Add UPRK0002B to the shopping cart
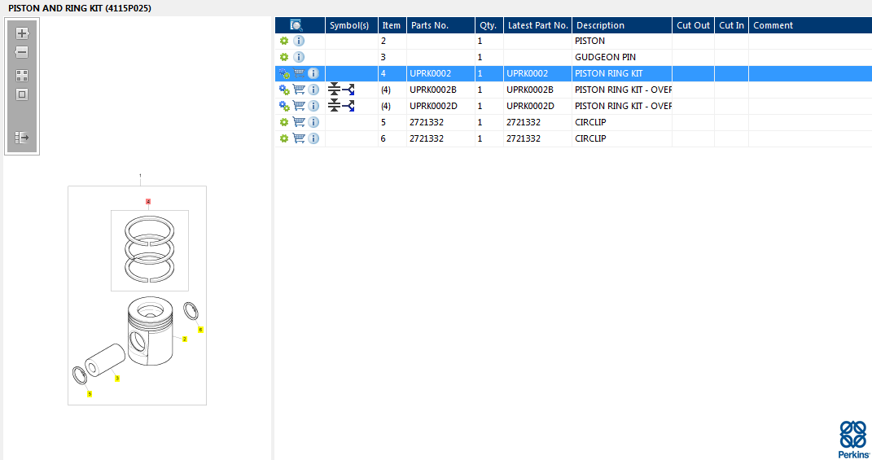Viewport: 872px width, 460px height. 299,90
